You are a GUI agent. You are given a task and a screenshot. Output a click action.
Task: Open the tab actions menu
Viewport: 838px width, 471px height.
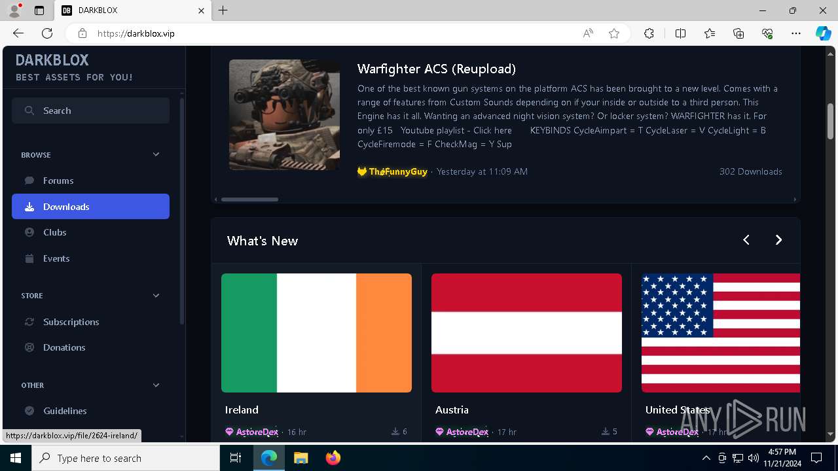[x=39, y=10]
